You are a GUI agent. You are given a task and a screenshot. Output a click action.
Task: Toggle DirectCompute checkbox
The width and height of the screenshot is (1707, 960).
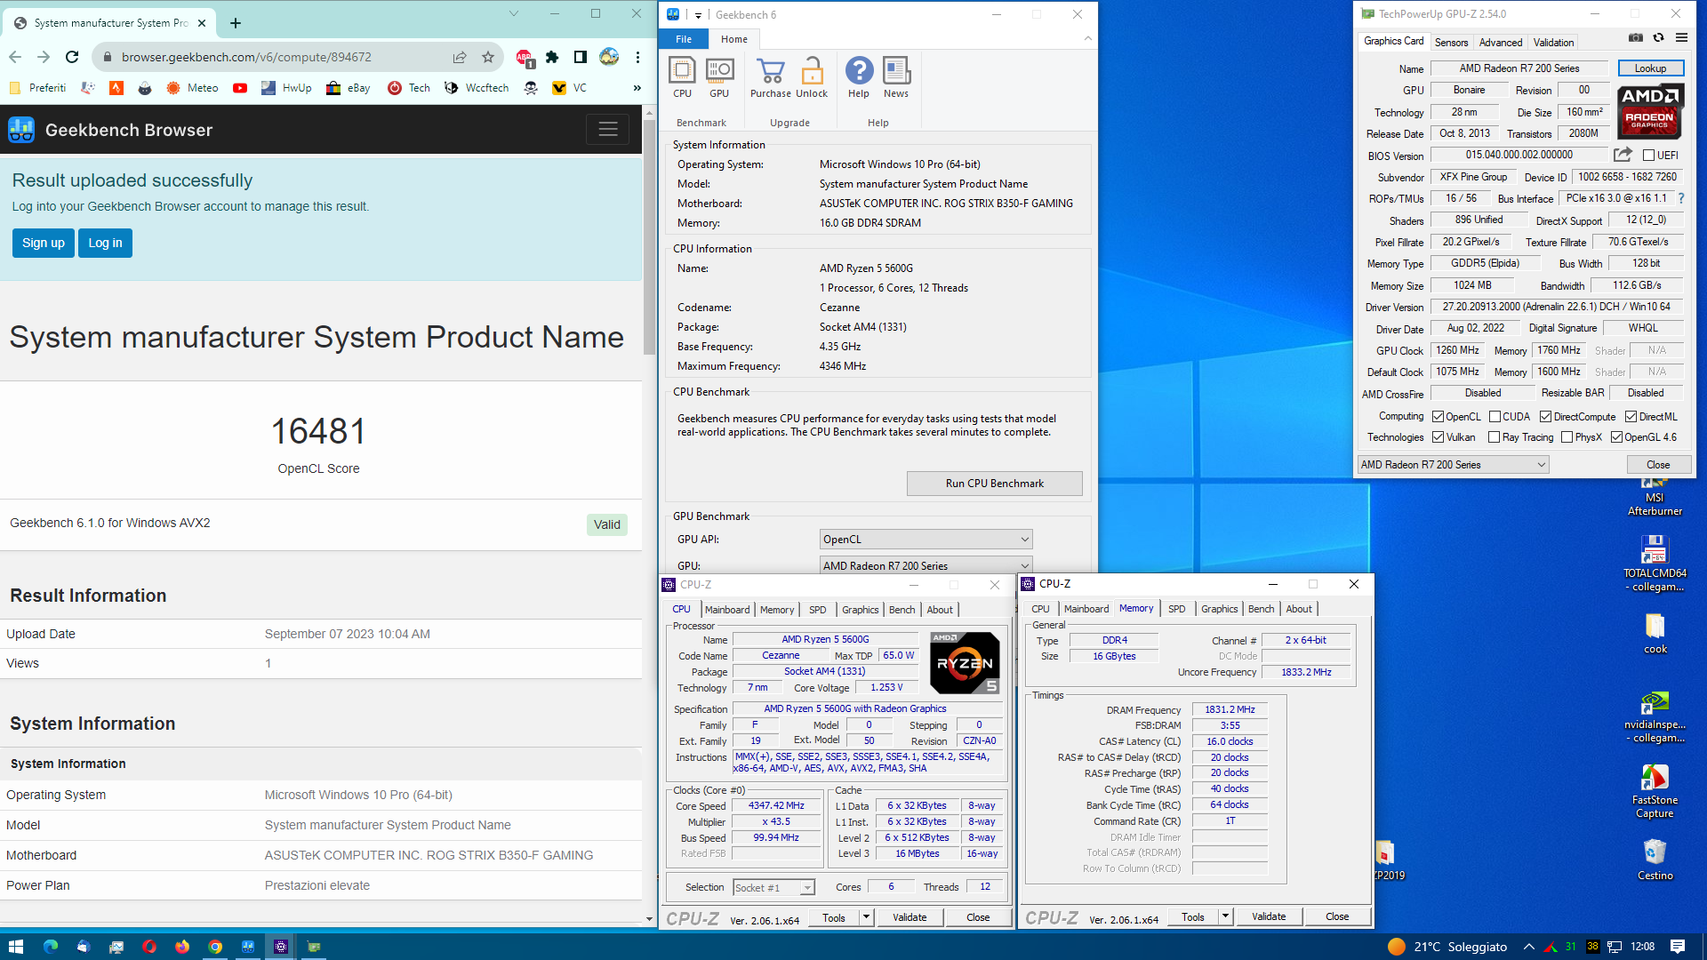1545,417
